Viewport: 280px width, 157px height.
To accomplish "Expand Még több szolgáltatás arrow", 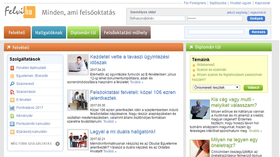I will (57, 144).
